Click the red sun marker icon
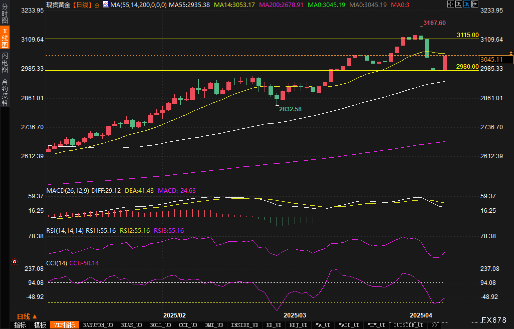The width and height of the screenshot is (514, 329). pos(15,262)
